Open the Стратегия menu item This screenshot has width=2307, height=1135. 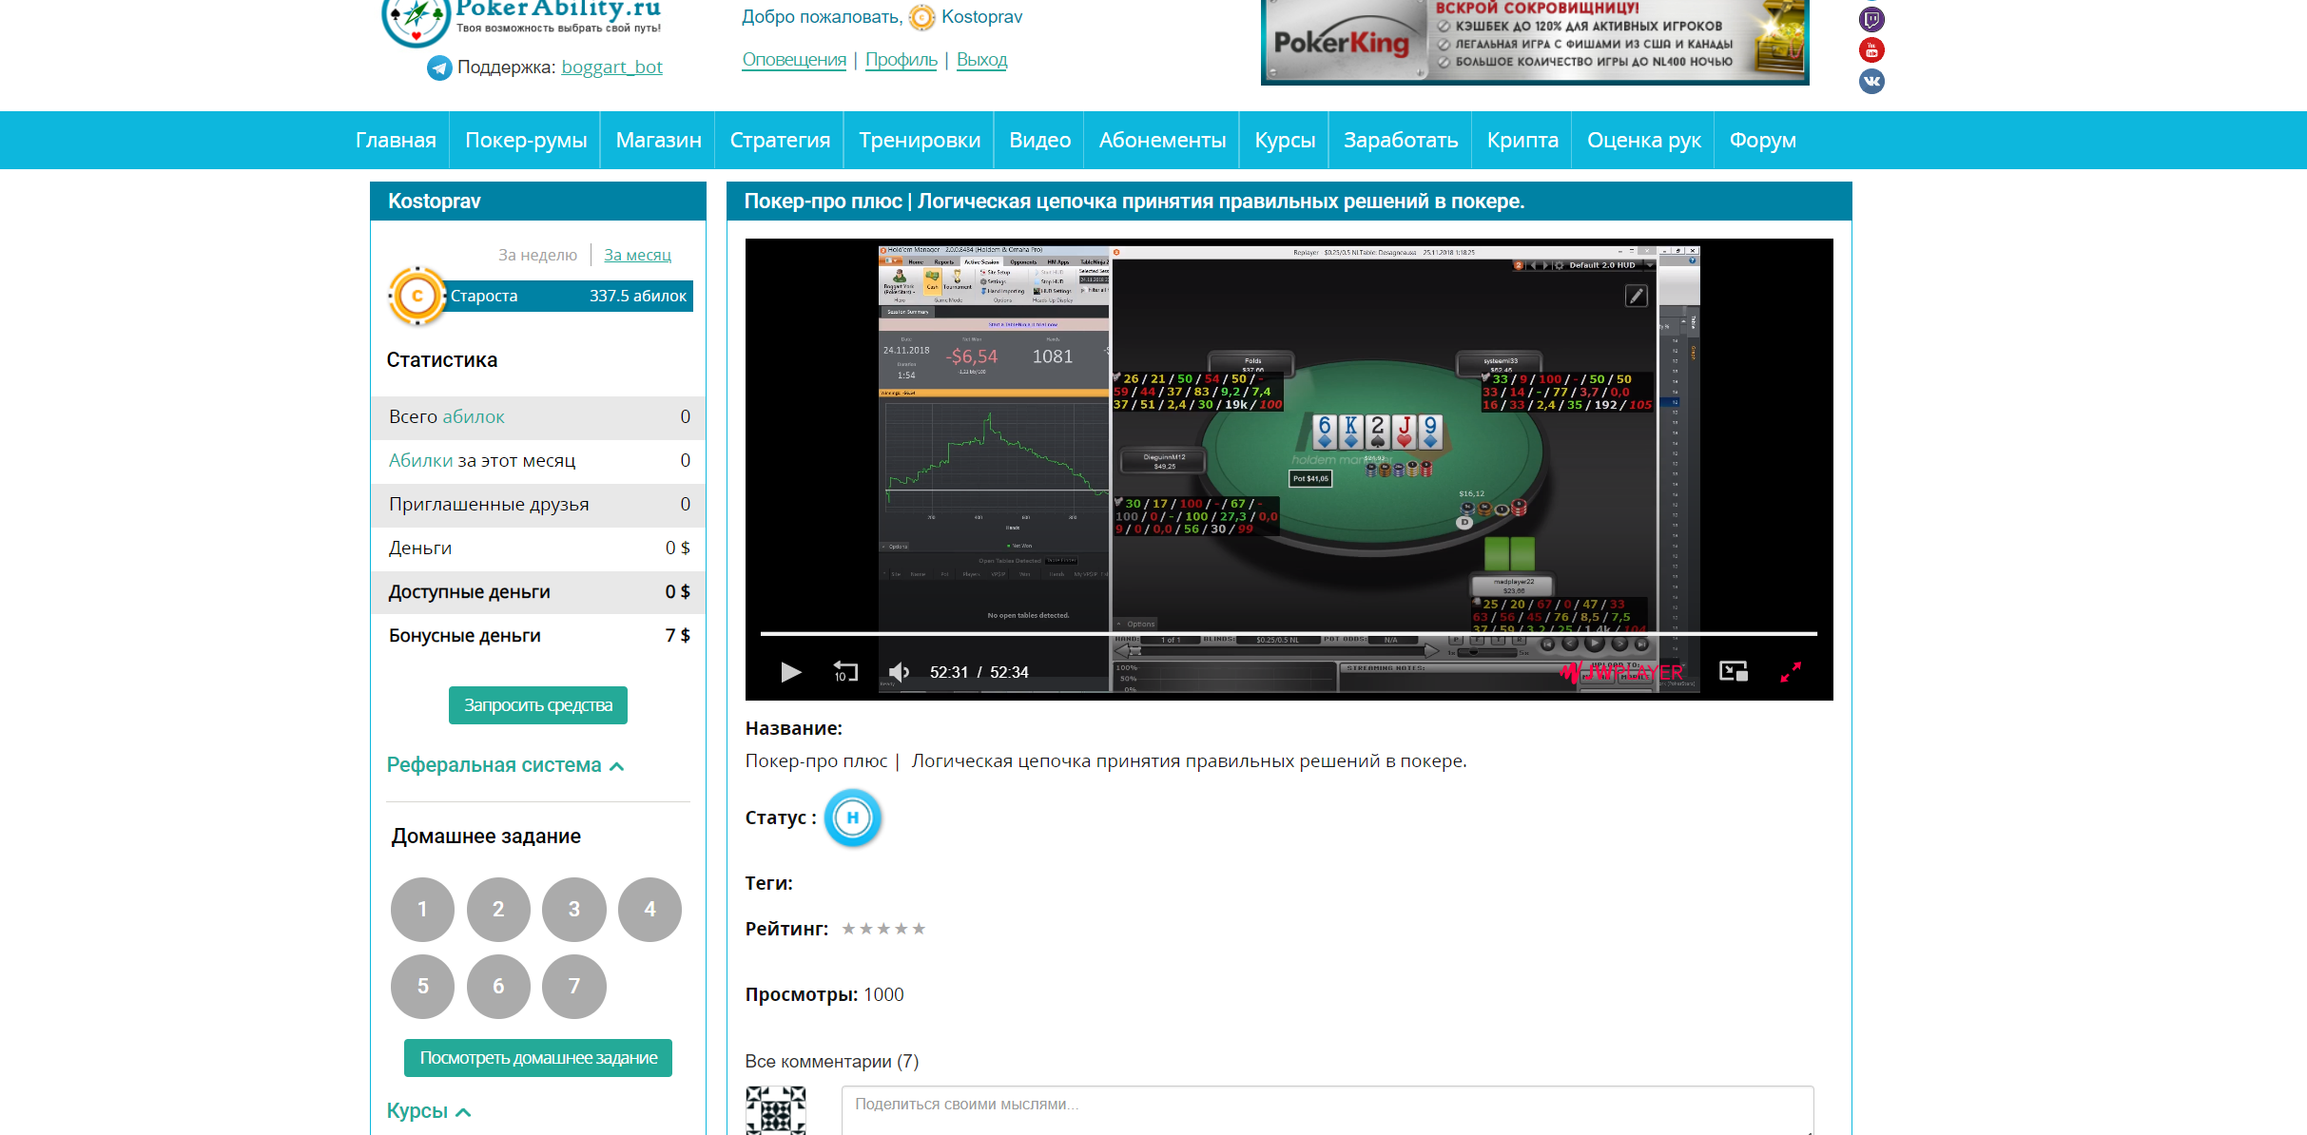(780, 140)
